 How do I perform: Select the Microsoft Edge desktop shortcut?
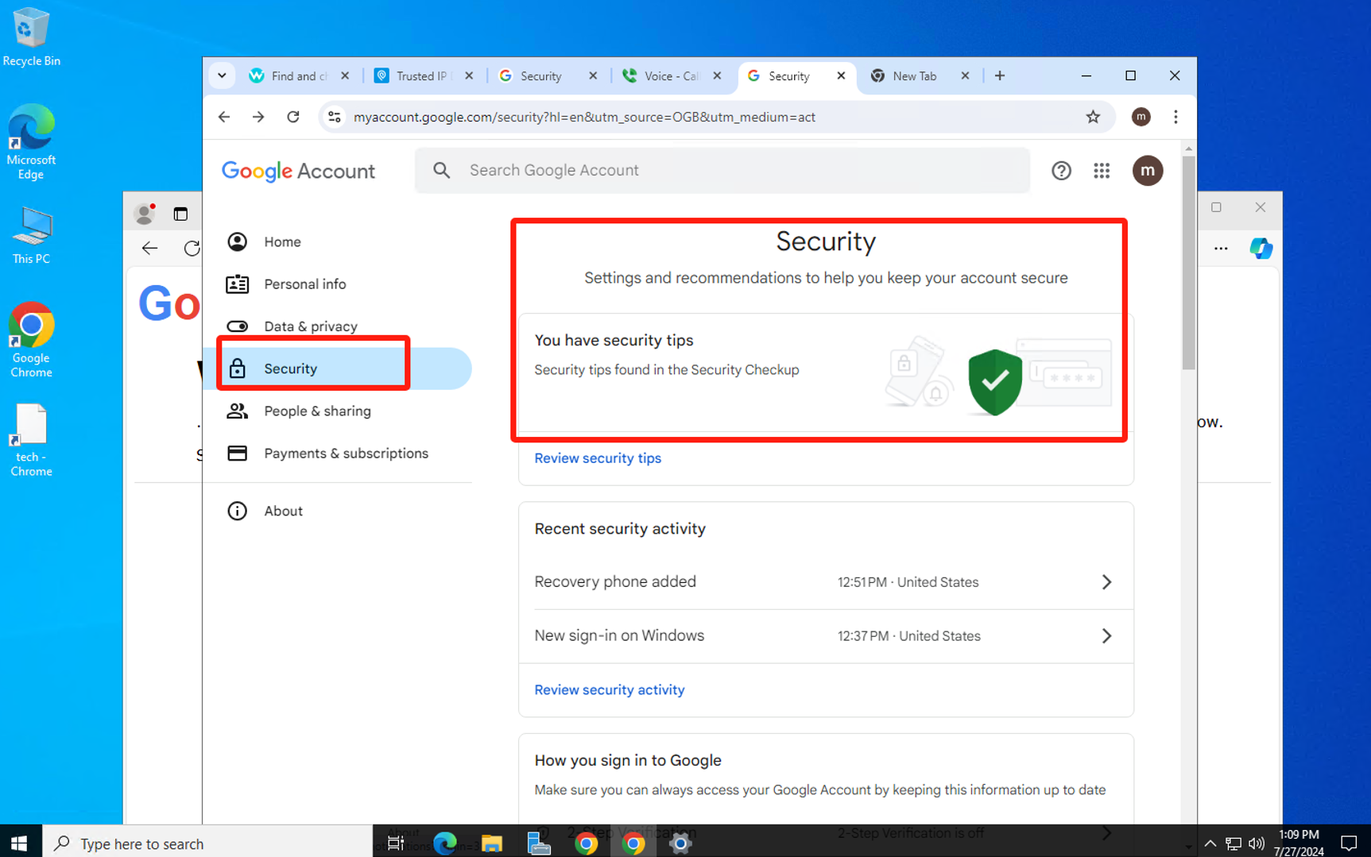pos(31,142)
